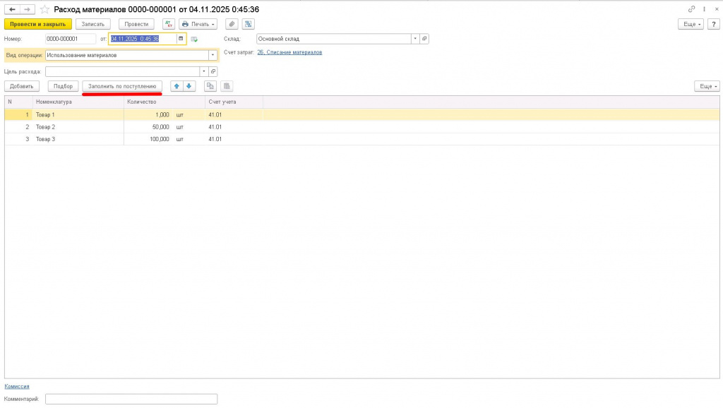Expand Вид операции dropdown arrow
The width and height of the screenshot is (723, 408).
pos(213,55)
